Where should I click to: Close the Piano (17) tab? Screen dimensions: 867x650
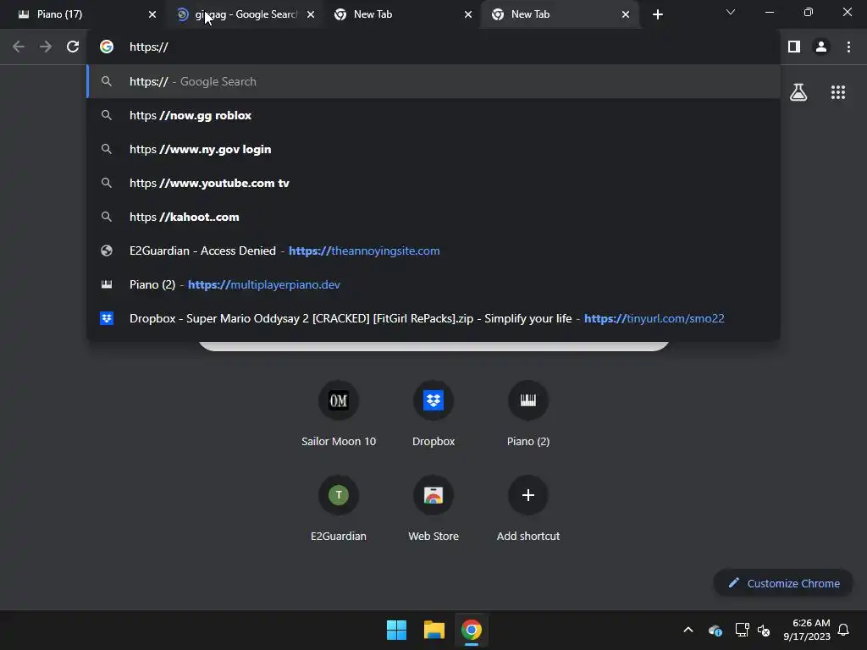click(152, 14)
